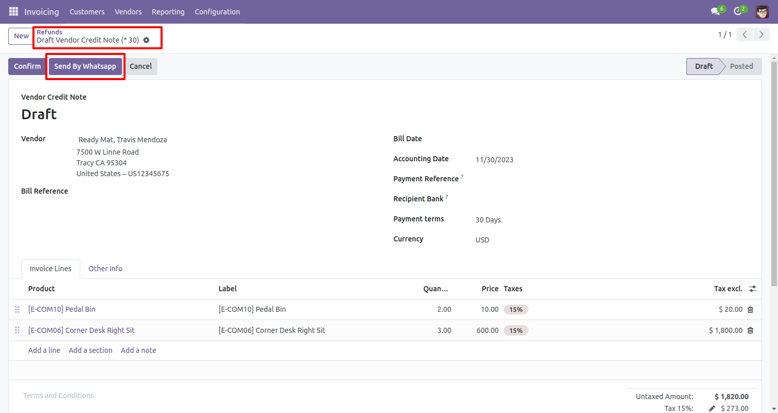This screenshot has height=413, width=778.
Task: Edit Pedal Bin quantity 2.00
Action: (x=444, y=309)
